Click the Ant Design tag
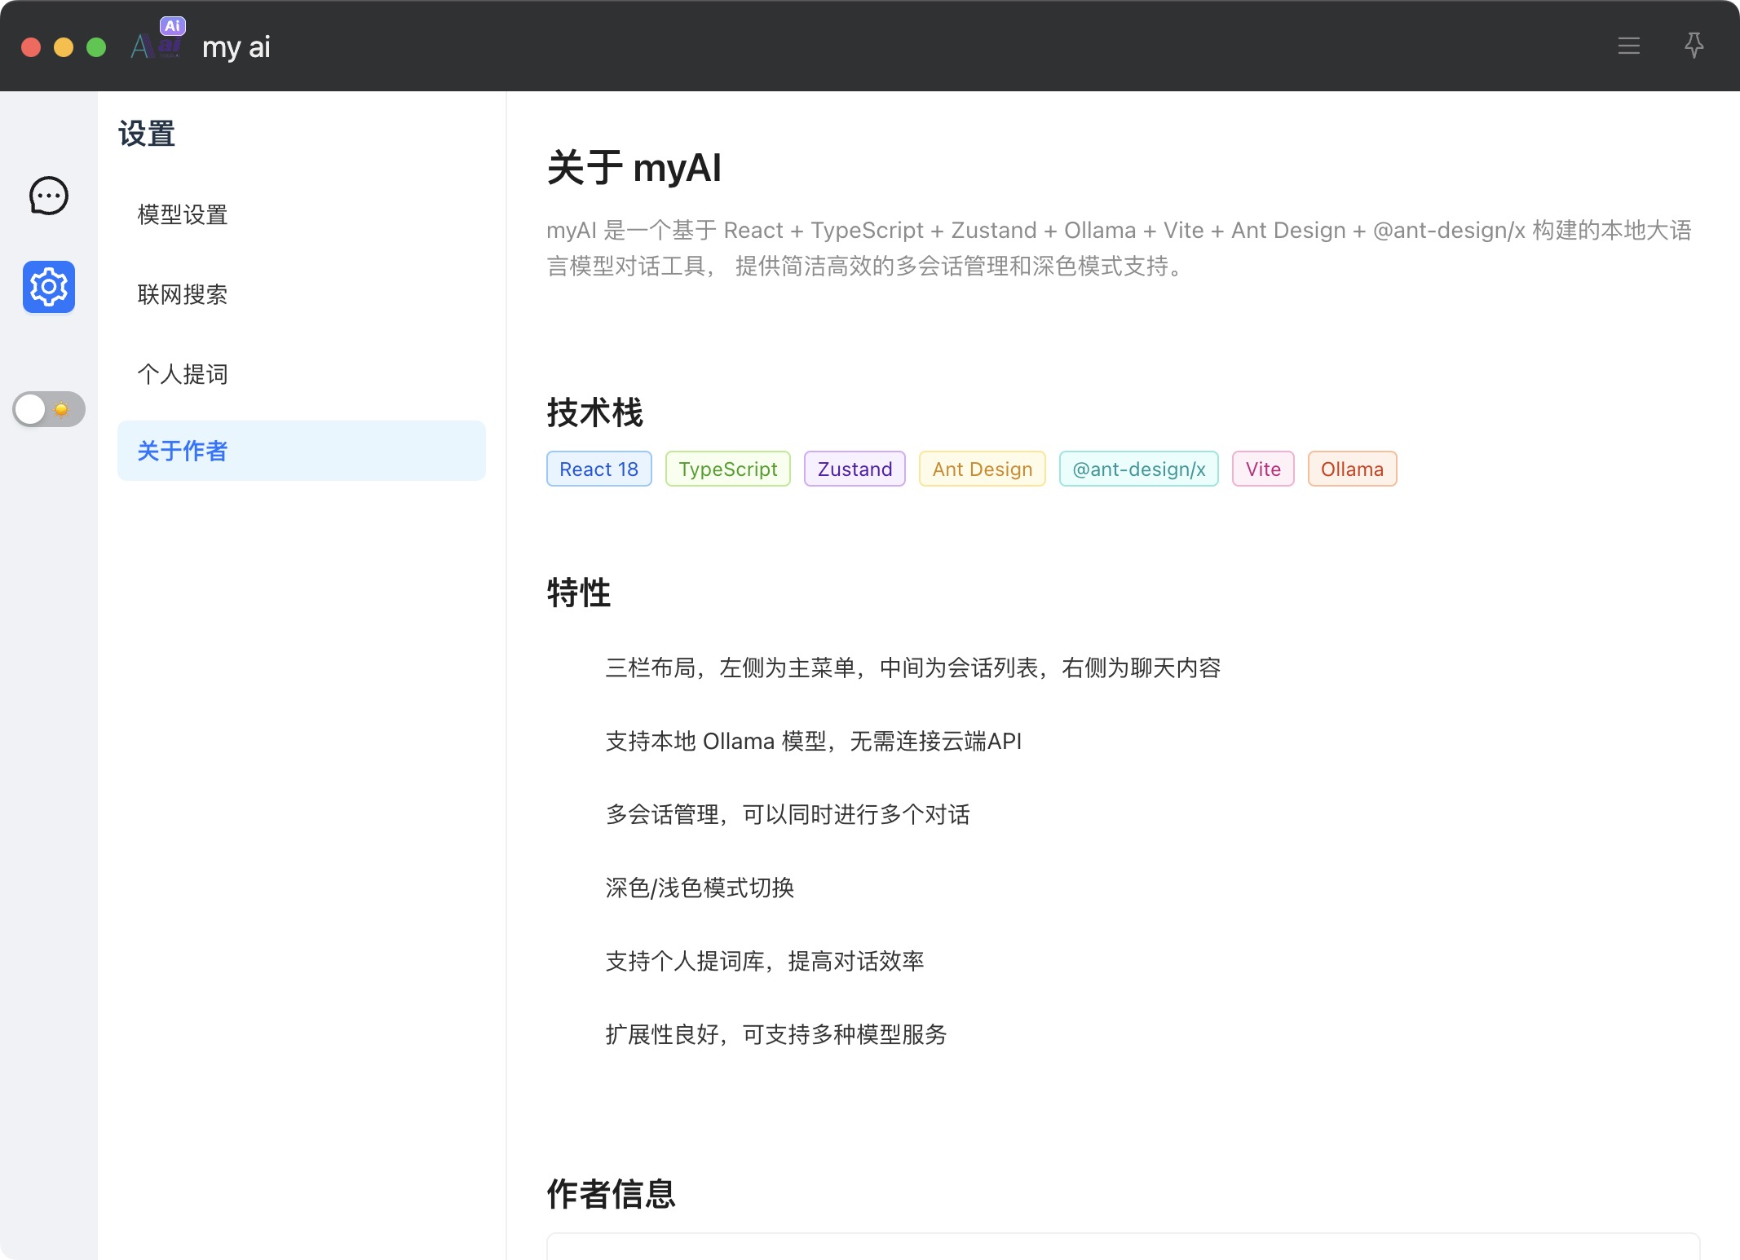Viewport: 1740px width, 1260px height. (982, 469)
